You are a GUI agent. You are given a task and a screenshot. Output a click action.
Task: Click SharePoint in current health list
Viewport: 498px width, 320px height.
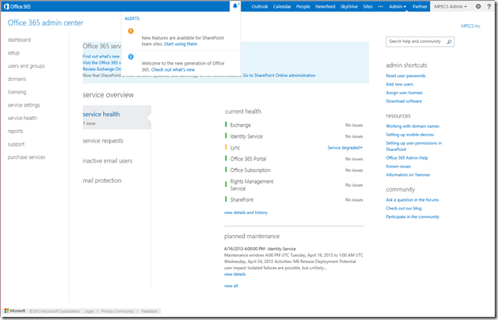pyautogui.click(x=242, y=200)
